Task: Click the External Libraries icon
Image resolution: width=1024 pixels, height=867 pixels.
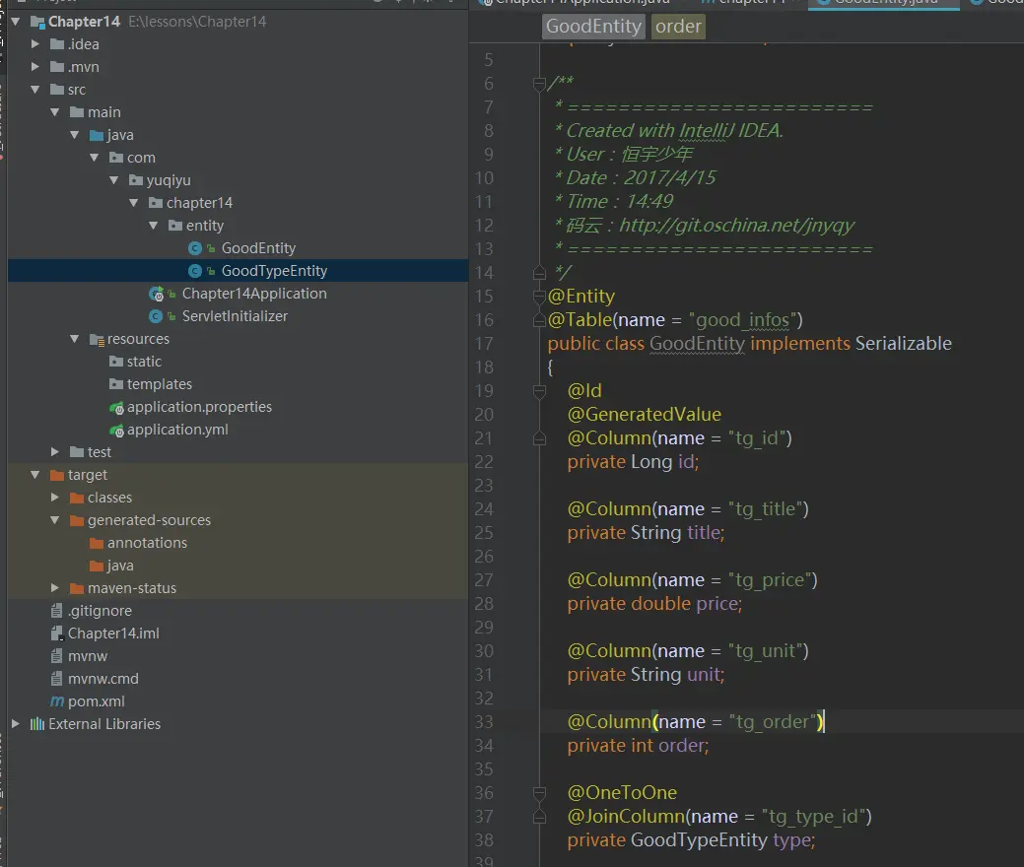Action: [37, 724]
